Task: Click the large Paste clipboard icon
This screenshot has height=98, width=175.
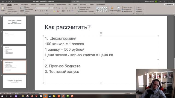Action: click(x=3, y=8)
